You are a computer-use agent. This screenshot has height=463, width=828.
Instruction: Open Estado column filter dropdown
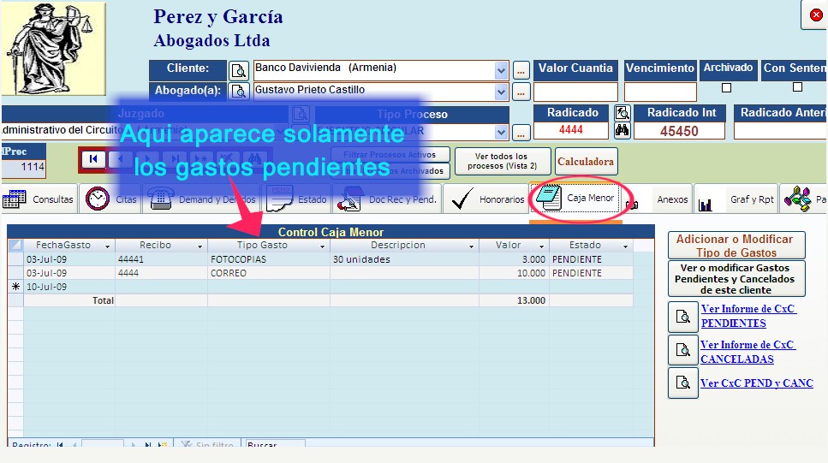tap(626, 246)
